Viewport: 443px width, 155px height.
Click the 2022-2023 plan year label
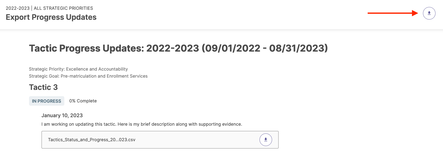coord(18,8)
